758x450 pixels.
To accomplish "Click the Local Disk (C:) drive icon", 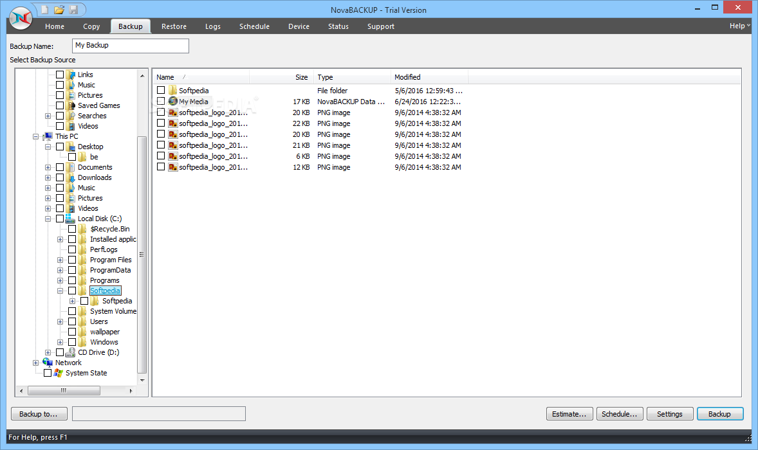I will tap(71, 218).
